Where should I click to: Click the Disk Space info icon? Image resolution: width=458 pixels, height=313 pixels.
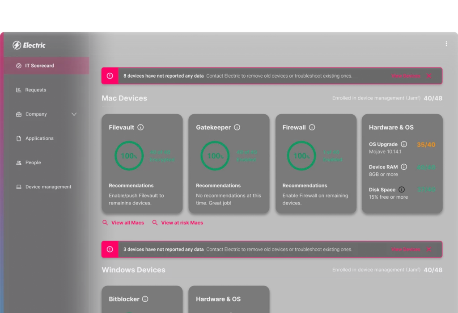(402, 189)
